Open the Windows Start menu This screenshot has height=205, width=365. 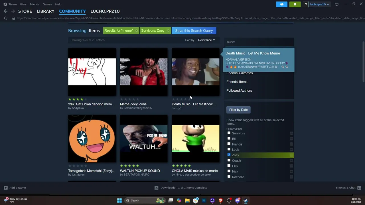click(x=119, y=200)
